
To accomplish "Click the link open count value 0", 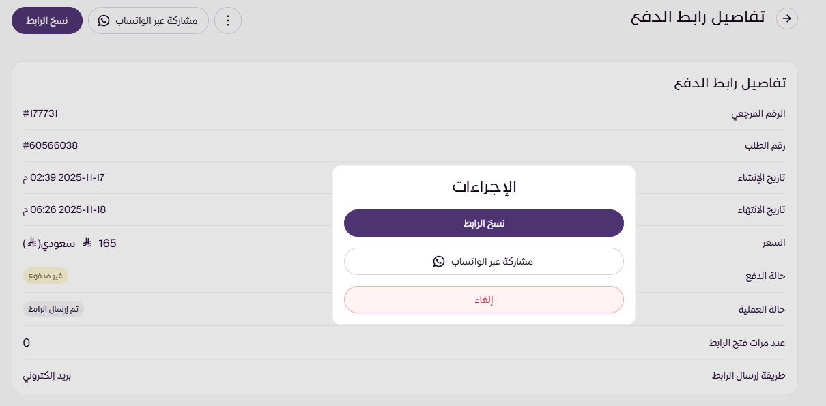I will 26,343.
